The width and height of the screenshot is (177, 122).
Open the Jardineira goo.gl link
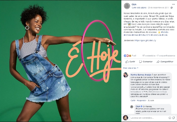point(145,41)
